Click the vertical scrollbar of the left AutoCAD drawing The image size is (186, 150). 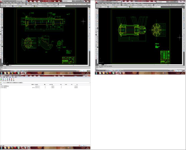[x=88, y=36]
